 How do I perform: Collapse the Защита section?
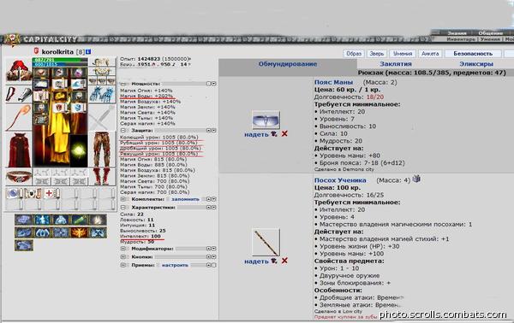pyautogui.click(x=123, y=130)
